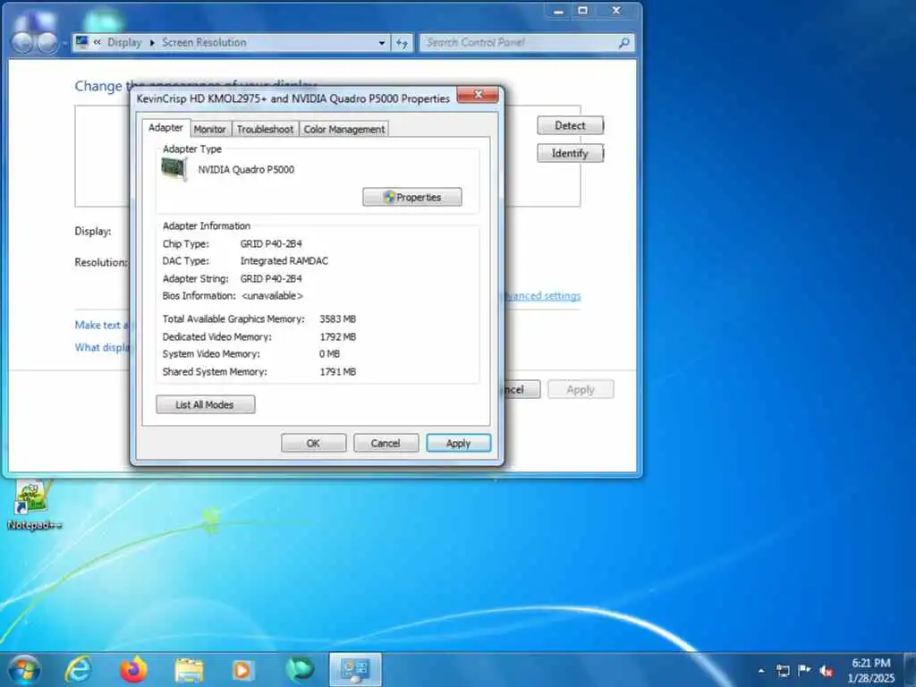The width and height of the screenshot is (916, 687).
Task: Click the 'What display' help link
Action: (102, 347)
